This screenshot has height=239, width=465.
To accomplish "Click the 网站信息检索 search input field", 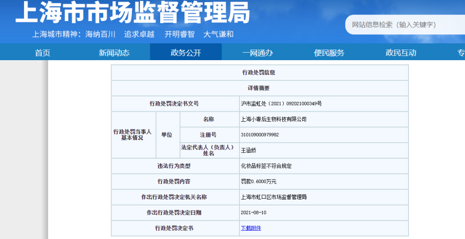I will (x=405, y=25).
